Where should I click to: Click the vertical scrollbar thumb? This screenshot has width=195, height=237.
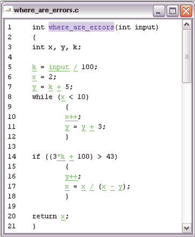click(187, 56)
